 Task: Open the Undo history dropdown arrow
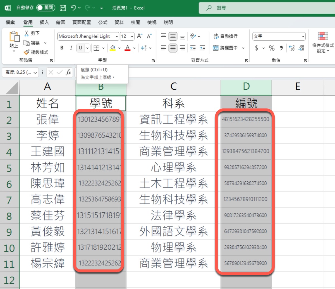(80, 8)
